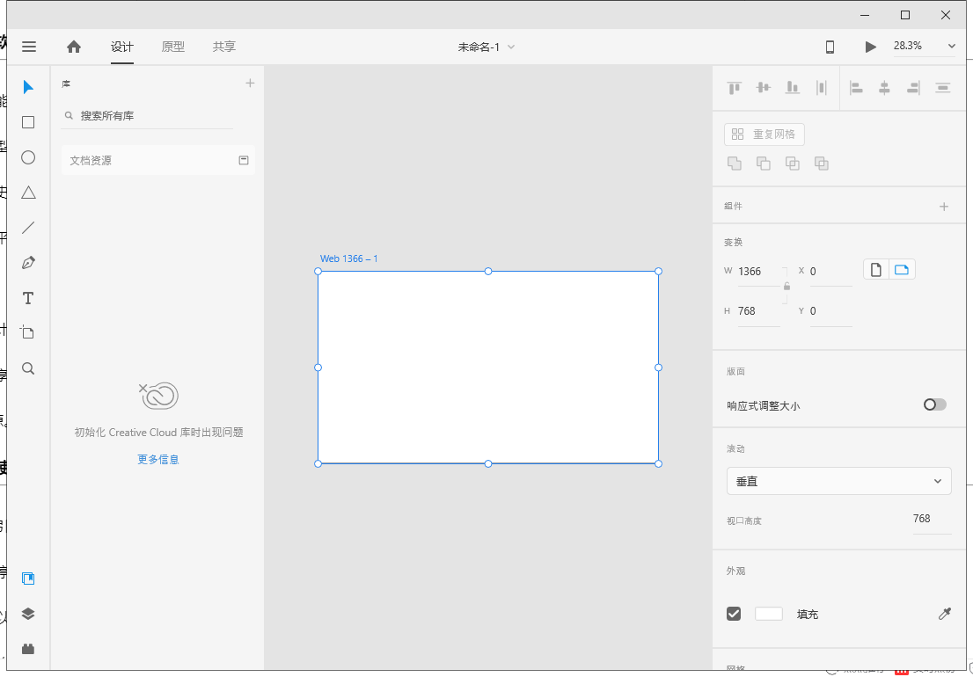The width and height of the screenshot is (973, 677).
Task: Expand the 文档资源 library entry
Action: [158, 160]
